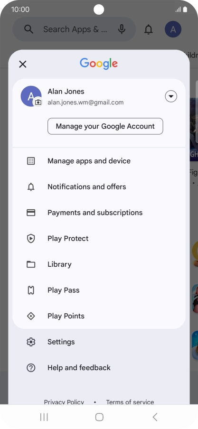Tap the Play Pass ticket icon
Viewport: 198px width, 429px height.
point(31,290)
